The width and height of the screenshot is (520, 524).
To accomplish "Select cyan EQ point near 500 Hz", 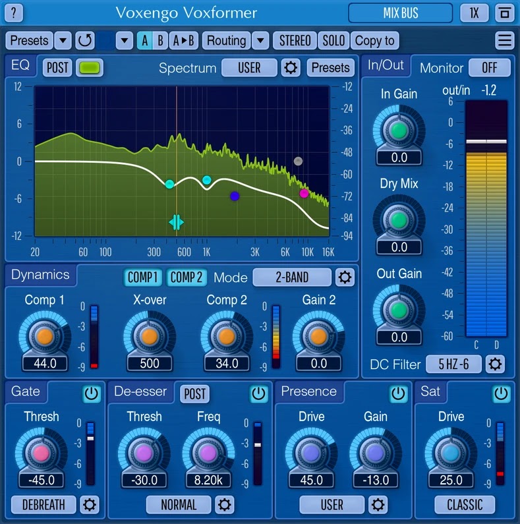I will [169, 184].
